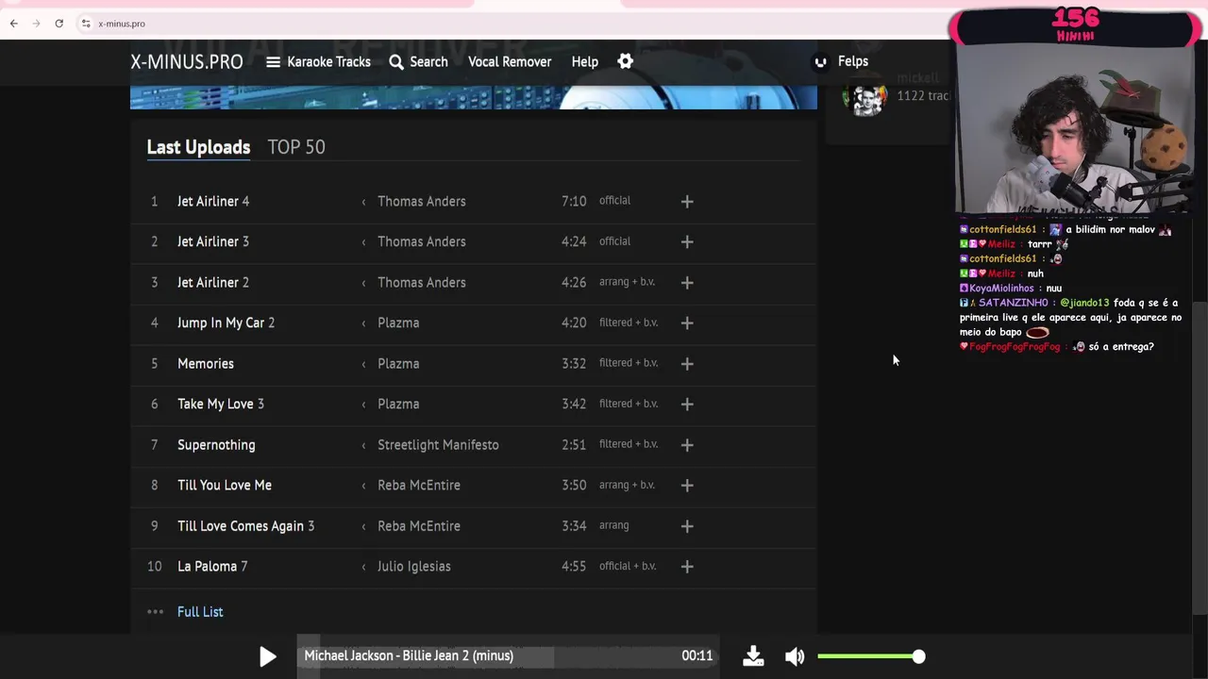1208x679 pixels.
Task: Open the Help menu item
Action: click(x=585, y=61)
